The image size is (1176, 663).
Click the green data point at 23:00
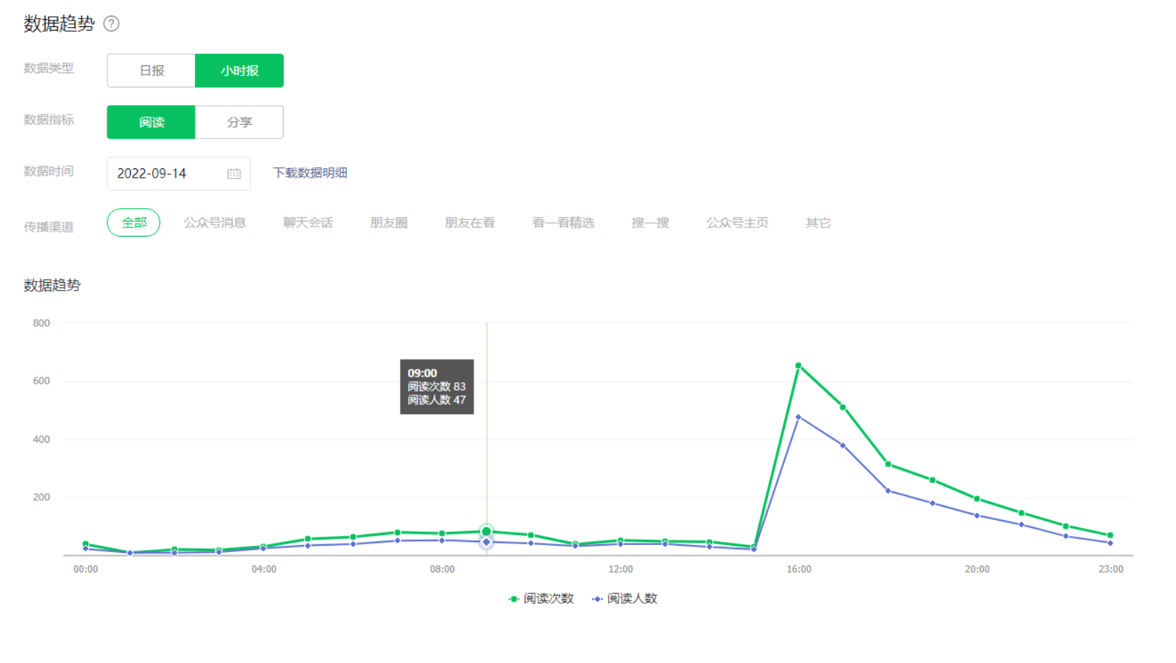pos(1110,535)
